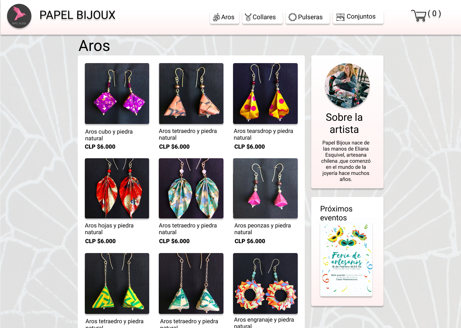Viewport: 461px width, 328px height.
Task: Open the Pulseras menu item
Action: point(308,17)
